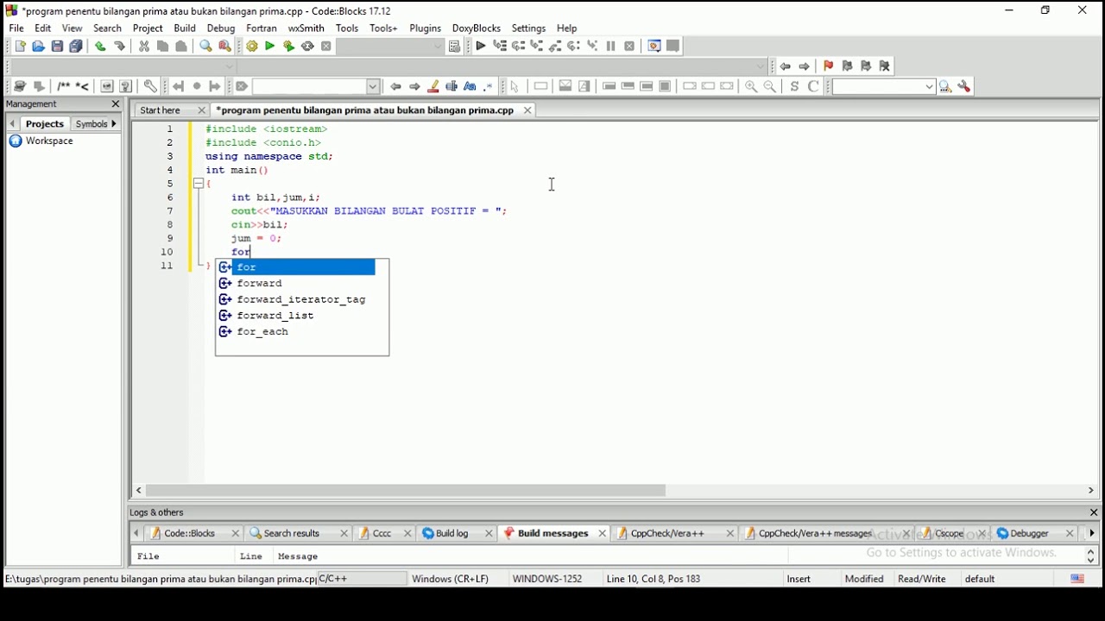The height and width of the screenshot is (621, 1105).
Task: Go to previous bookmark flag icon
Action: click(848, 66)
